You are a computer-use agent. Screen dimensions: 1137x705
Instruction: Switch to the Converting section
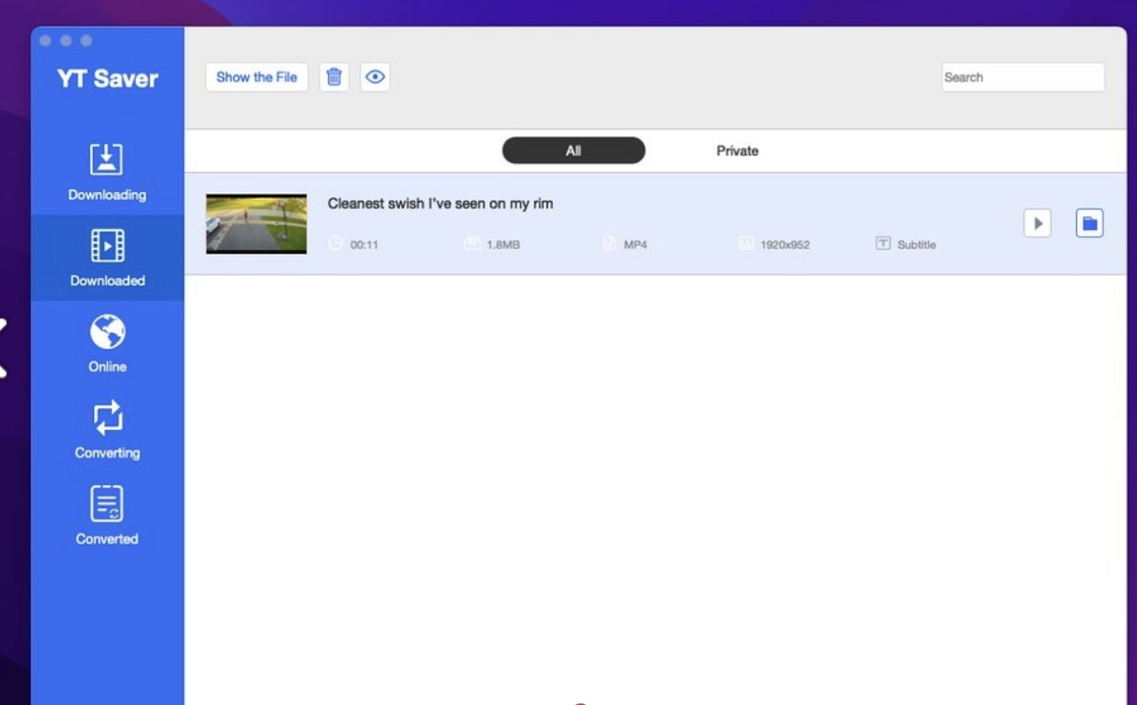tap(108, 430)
